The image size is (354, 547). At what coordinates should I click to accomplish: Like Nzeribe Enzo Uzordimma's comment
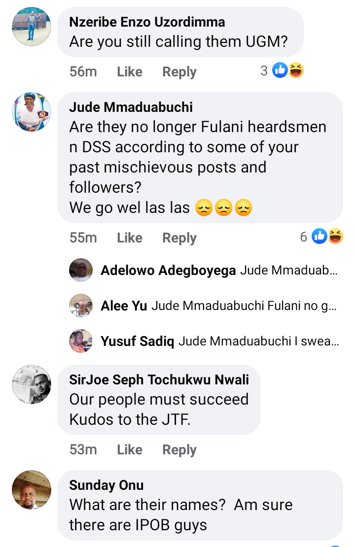(130, 71)
